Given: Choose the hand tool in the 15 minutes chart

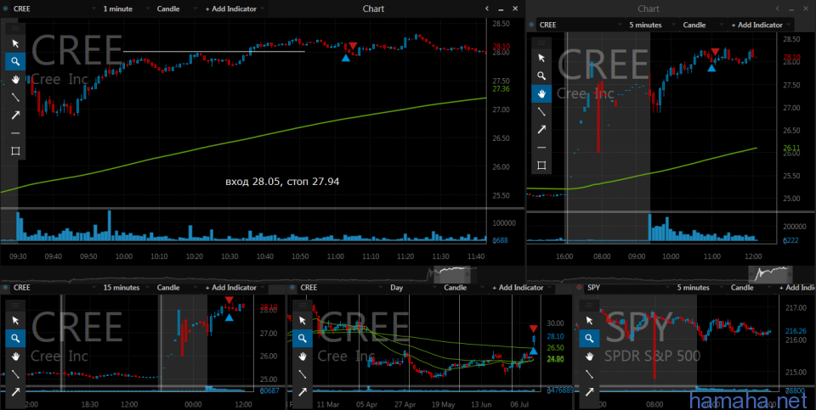Looking at the screenshot, I should click(x=15, y=357).
